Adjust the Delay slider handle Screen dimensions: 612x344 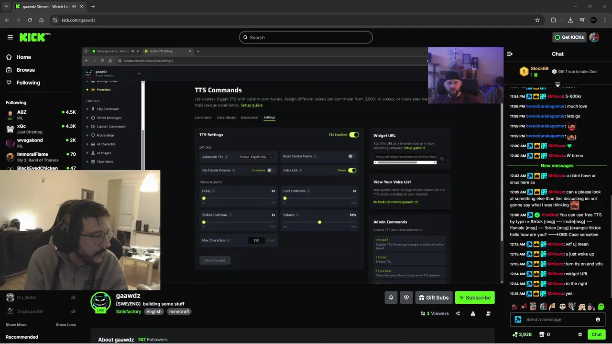coord(204,198)
